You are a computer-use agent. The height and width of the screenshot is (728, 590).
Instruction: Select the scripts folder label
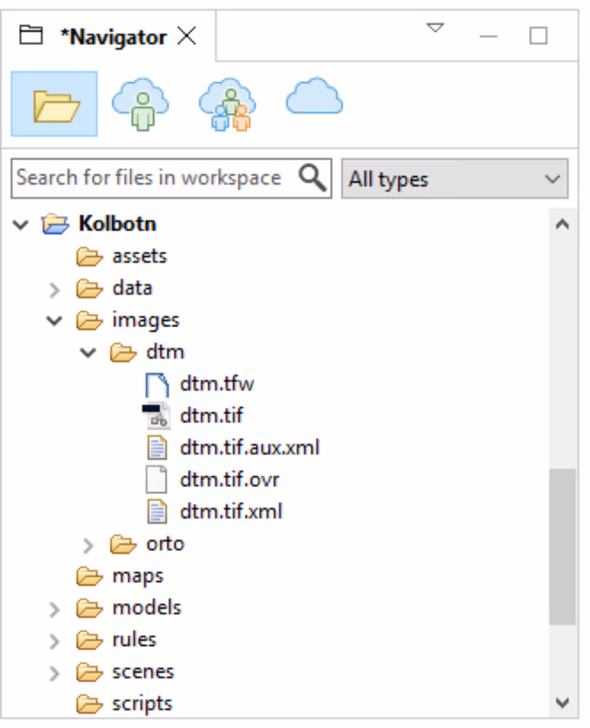click(x=143, y=705)
